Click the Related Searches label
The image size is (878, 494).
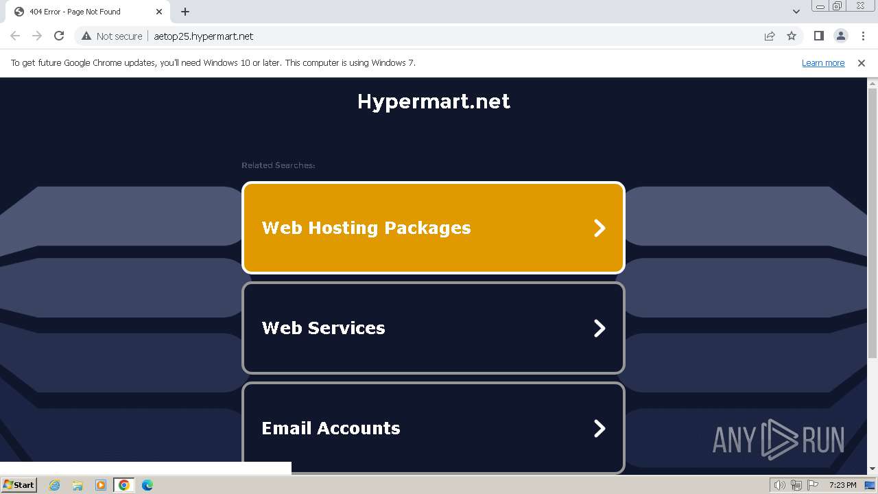pyautogui.click(x=278, y=165)
